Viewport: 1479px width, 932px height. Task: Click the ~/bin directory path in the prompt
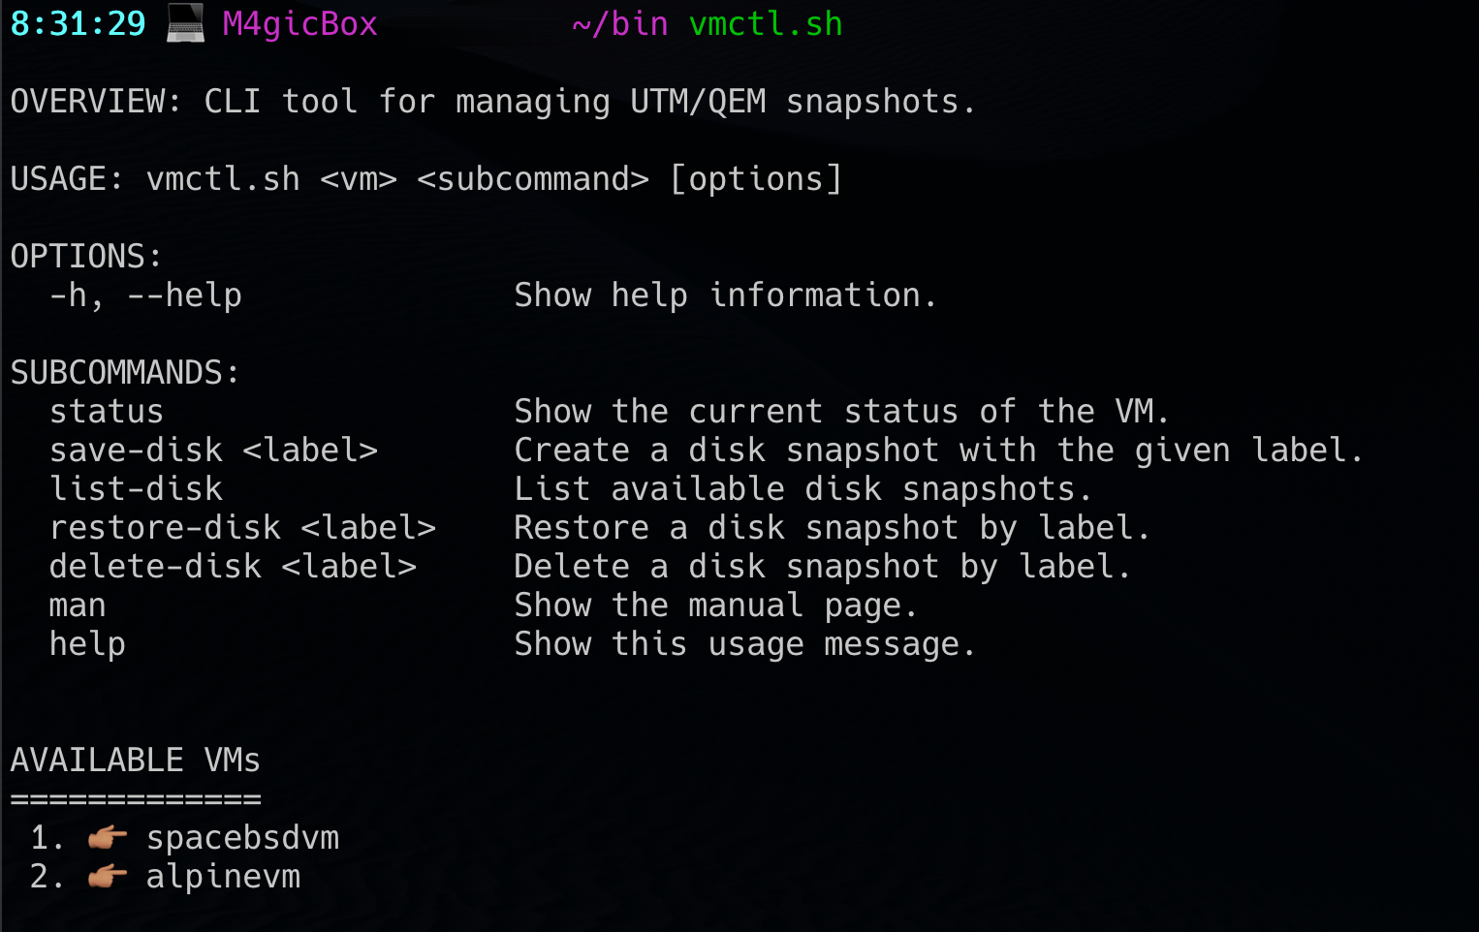point(620,23)
